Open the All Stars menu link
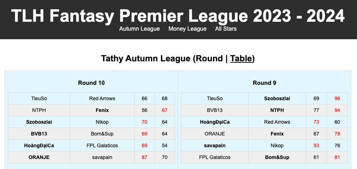 coord(226,29)
